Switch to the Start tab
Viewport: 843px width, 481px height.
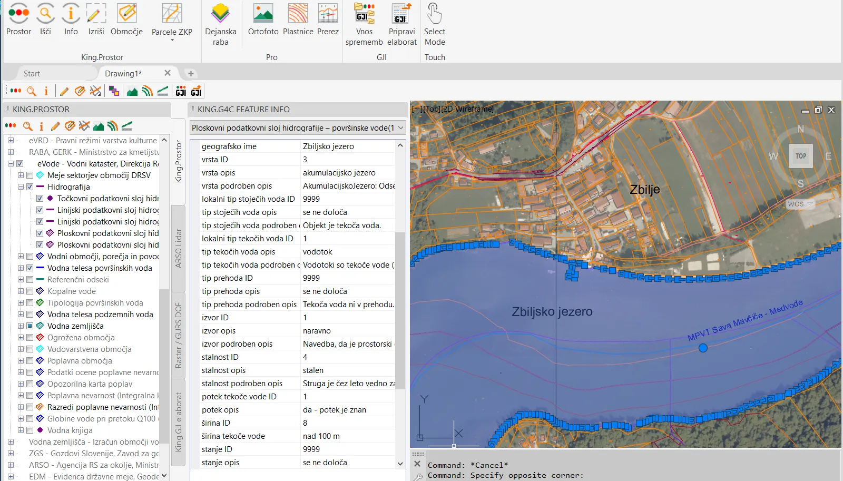(x=32, y=74)
